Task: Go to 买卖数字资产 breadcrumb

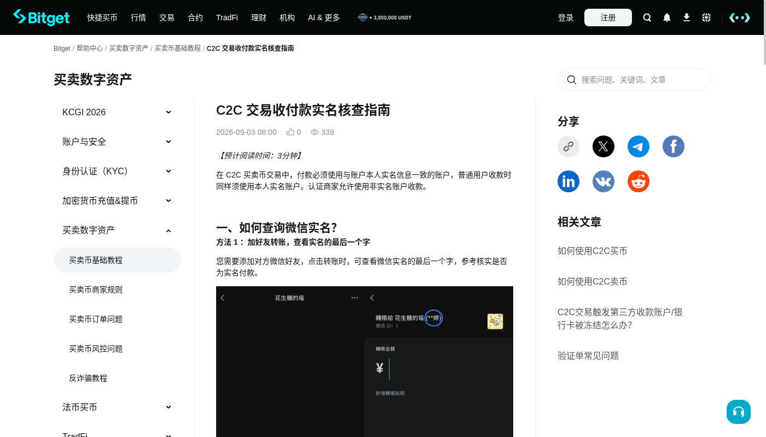Action: pos(129,49)
